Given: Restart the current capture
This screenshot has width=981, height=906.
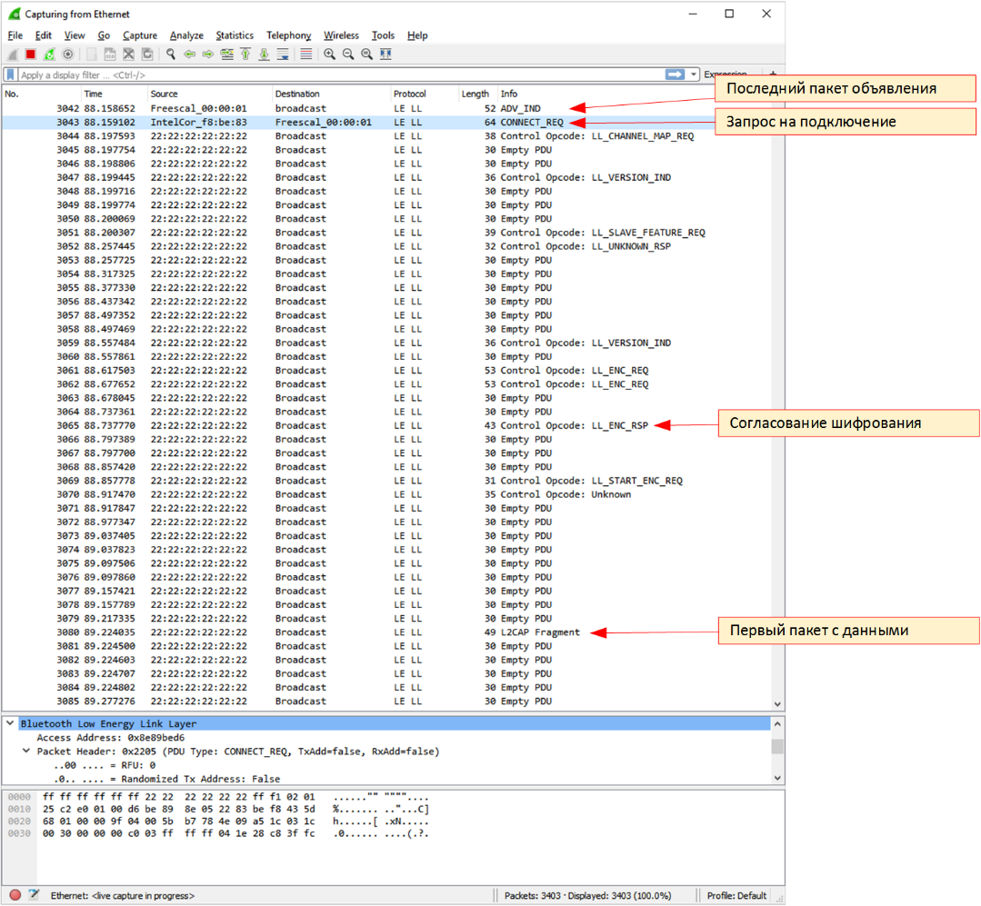Looking at the screenshot, I should point(49,55).
